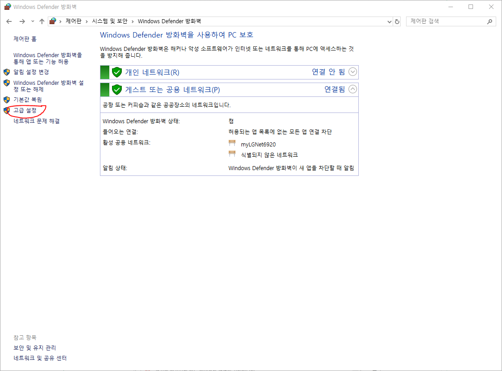Screen dimensions: 502x371
Task: Click the window title firewall icon
Action: click(8, 7)
